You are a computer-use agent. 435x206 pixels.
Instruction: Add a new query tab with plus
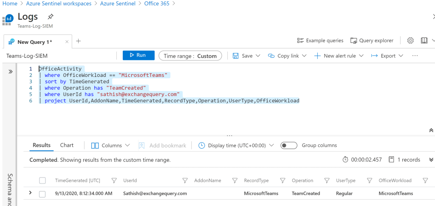pos(78,41)
